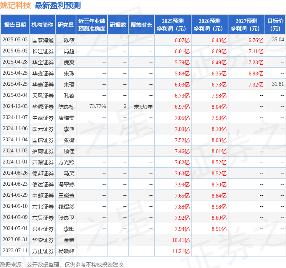
Task: Select the 机构简称 column header
Action: point(43,25)
